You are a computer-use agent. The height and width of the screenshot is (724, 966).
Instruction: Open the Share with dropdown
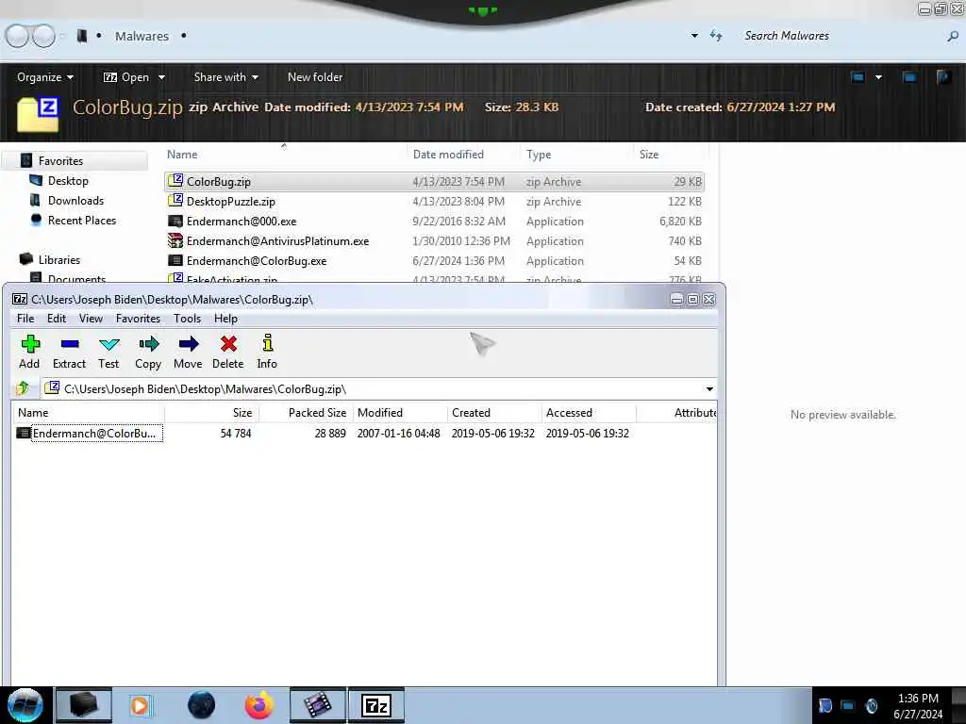226,77
